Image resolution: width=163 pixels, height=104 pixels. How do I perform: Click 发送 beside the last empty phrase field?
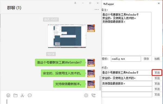(157, 94)
